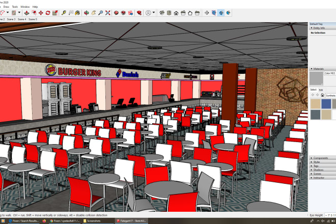Switch to Front view house icon
Viewport: 336px width, 224px height.
pyautogui.click(x=176, y=13)
